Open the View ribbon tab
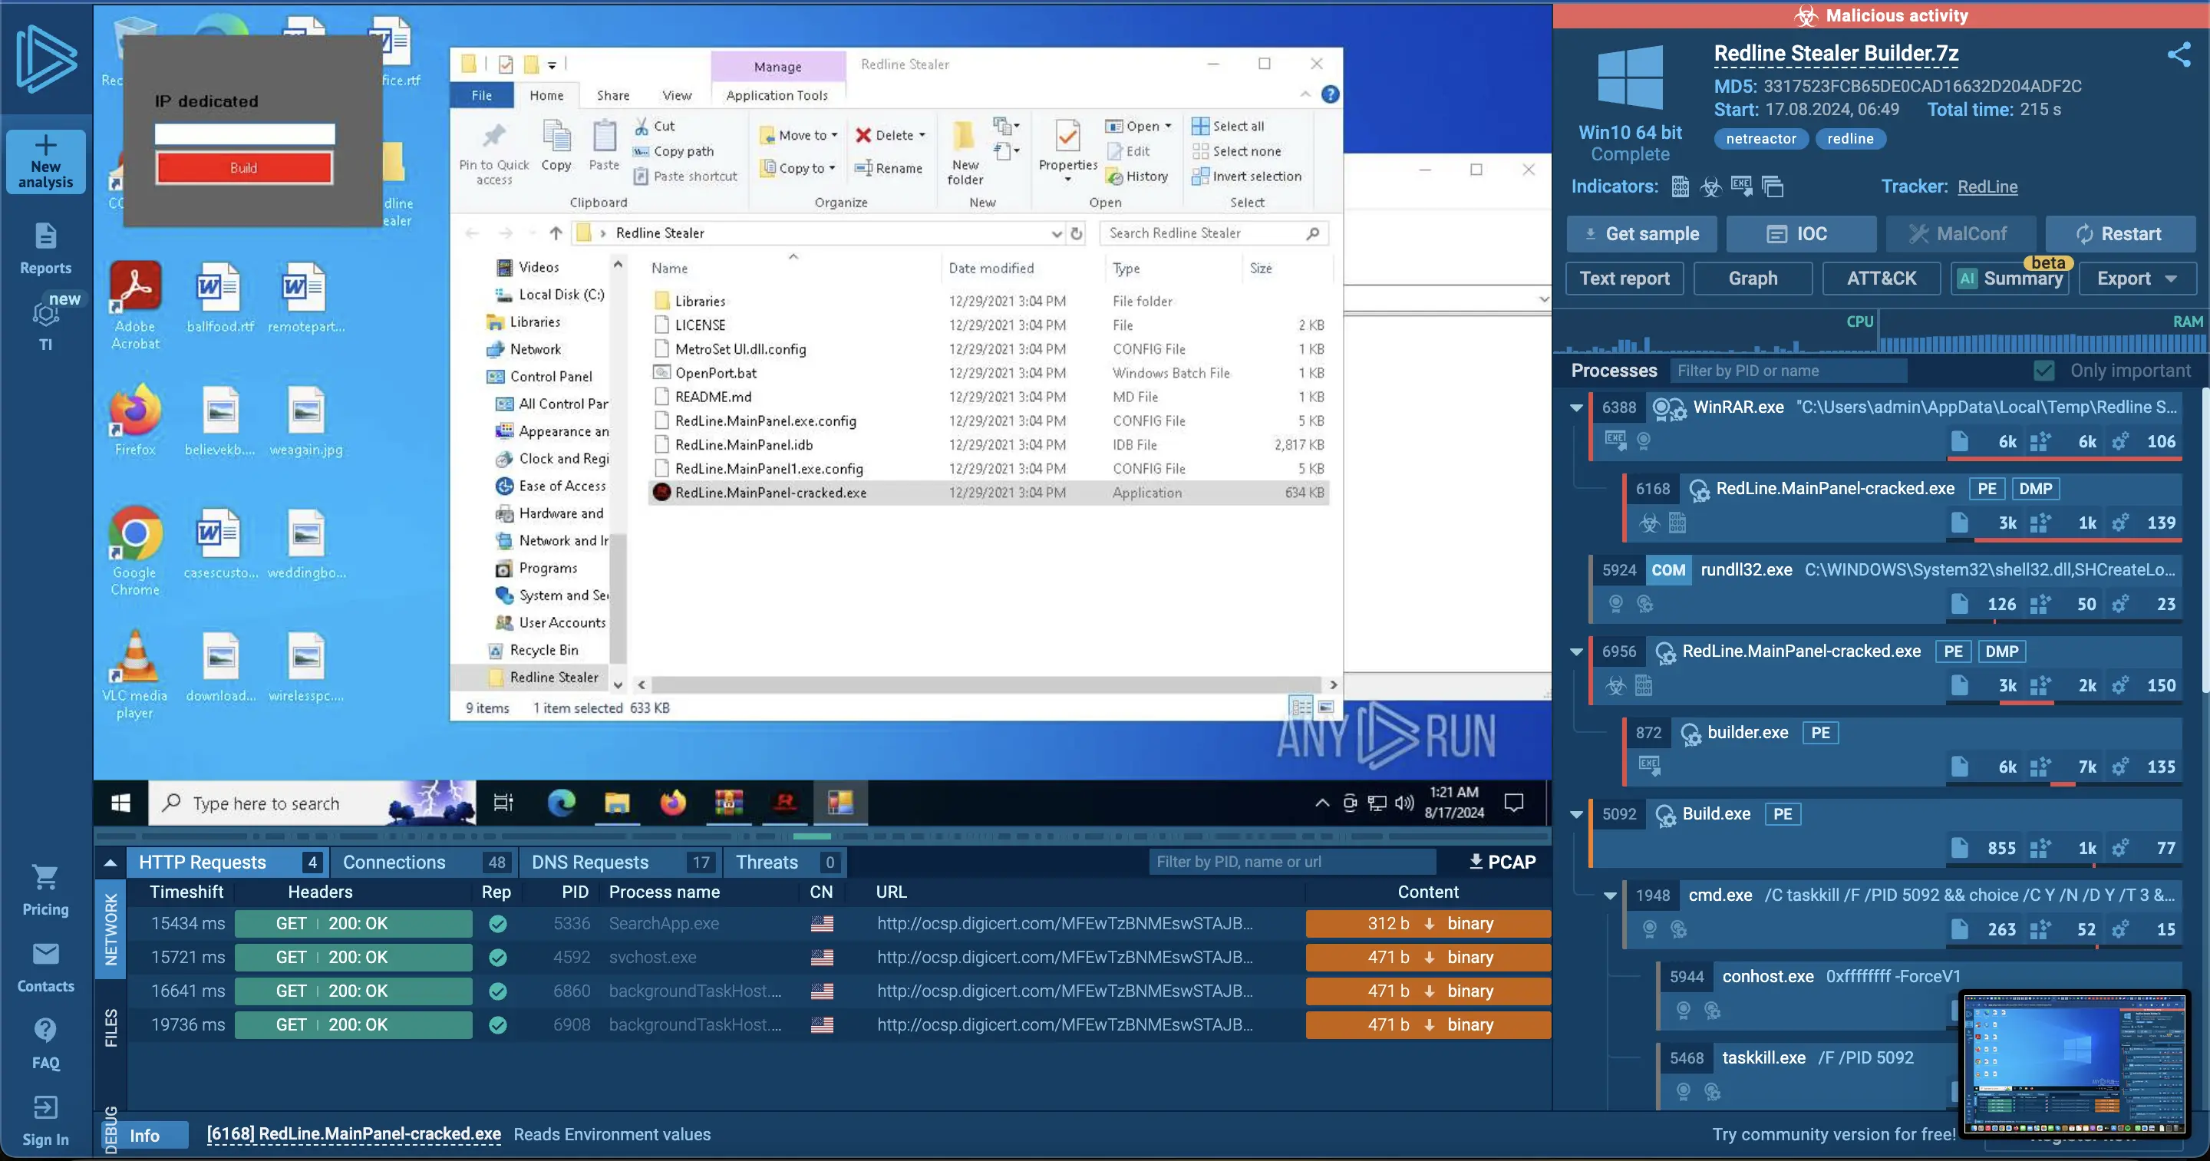 point(676,95)
